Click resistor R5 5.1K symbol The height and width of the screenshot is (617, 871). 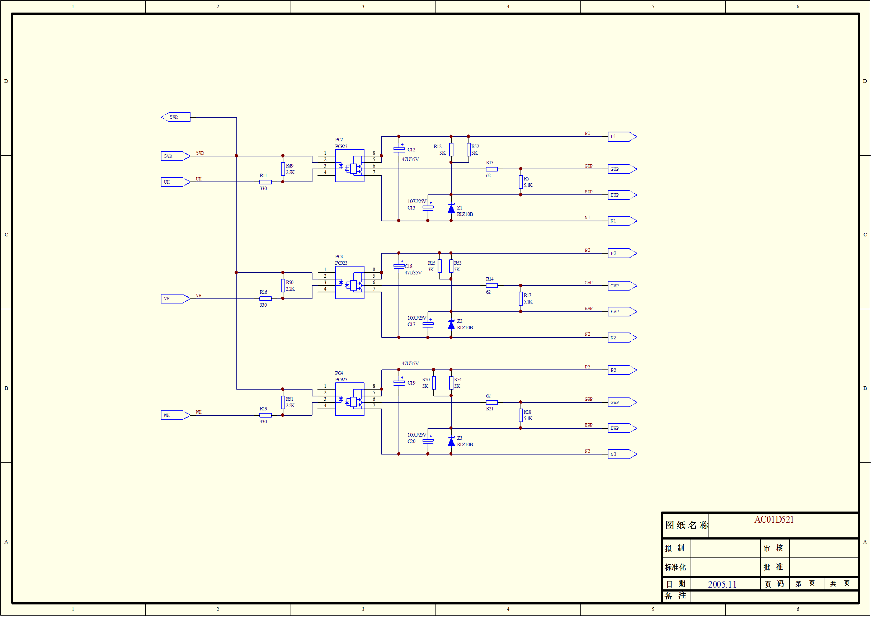(x=521, y=182)
